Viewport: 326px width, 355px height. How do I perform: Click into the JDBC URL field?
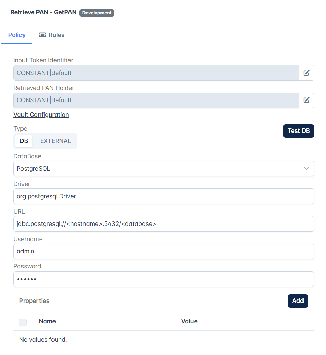click(164, 224)
